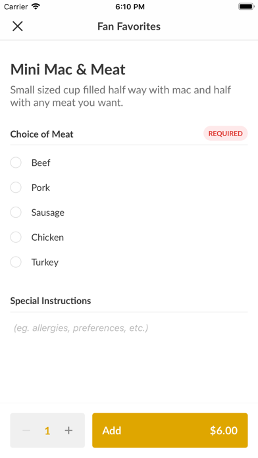258x458 pixels.
Task: Tap the battery indicator icon
Action: point(246,7)
